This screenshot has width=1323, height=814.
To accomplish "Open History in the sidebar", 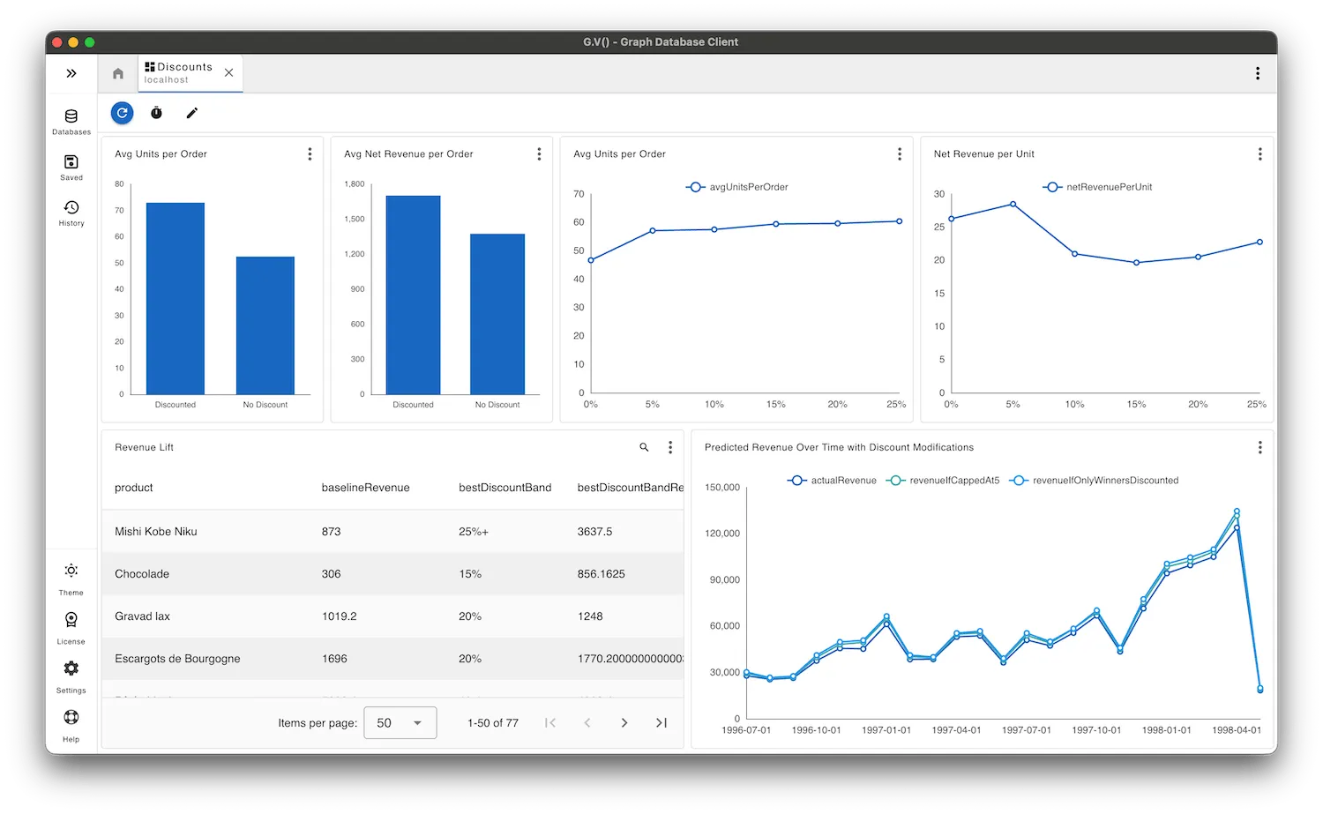I will tap(71, 213).
